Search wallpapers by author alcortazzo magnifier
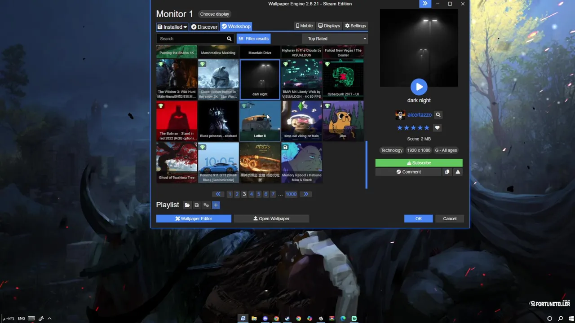Screen dimensions: 575x323 click(438, 115)
